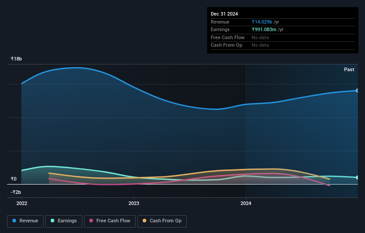This screenshot has height=233, width=365.
Task: Click the 2023 axis label
Action: (x=134, y=204)
